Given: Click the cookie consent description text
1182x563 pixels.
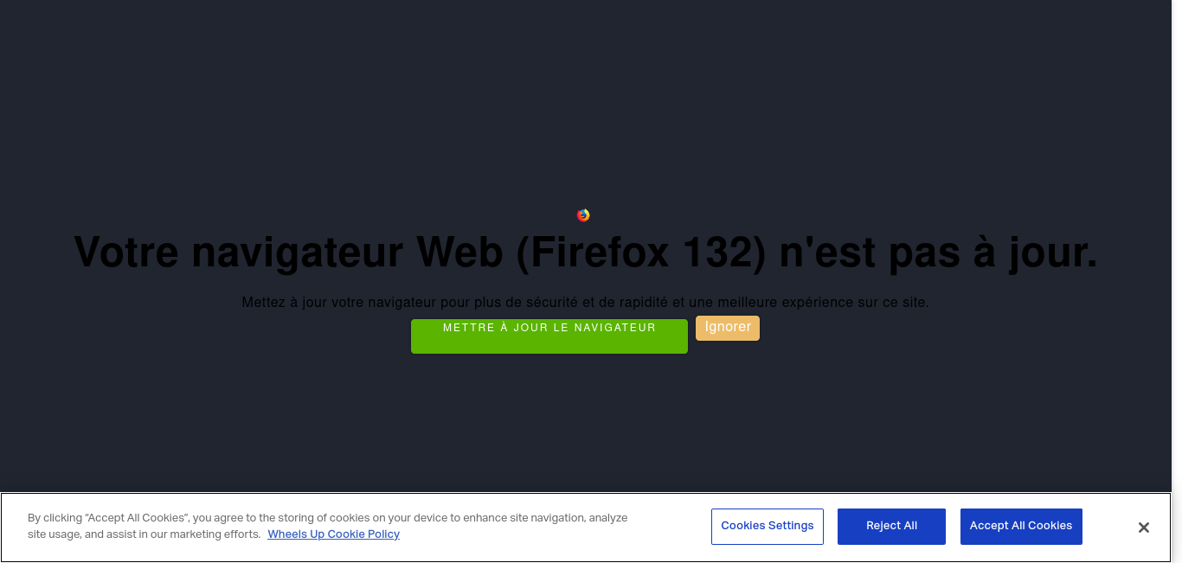Looking at the screenshot, I should 328,526.
